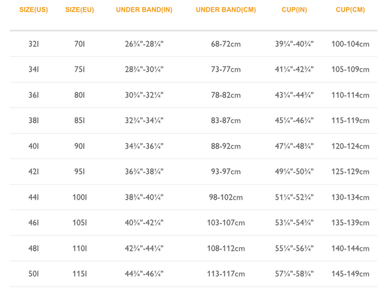Viewport: 387px width, 288px height.
Task: Click the 68-72cm under band cell
Action: click(x=226, y=44)
